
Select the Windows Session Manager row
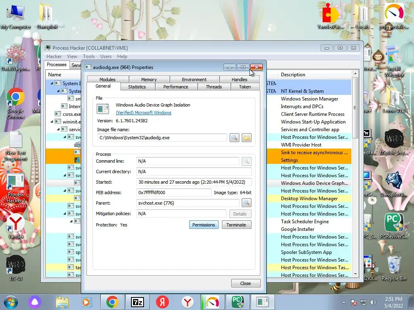click(x=309, y=99)
